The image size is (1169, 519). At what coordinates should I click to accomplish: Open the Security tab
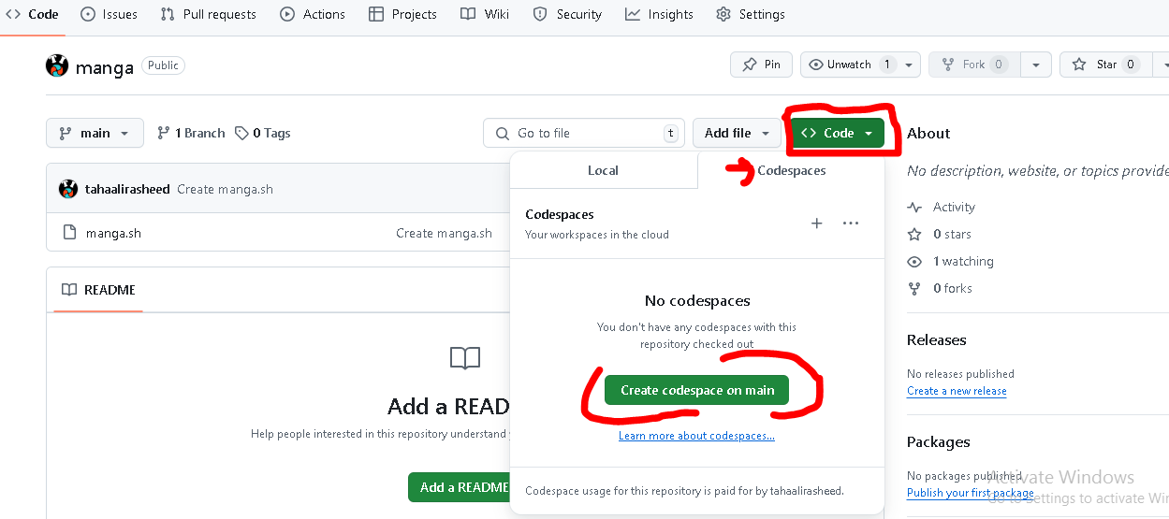tap(567, 14)
